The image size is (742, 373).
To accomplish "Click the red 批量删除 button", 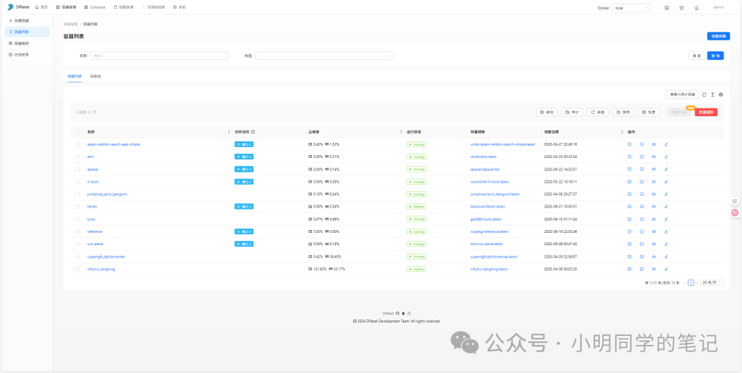I will (706, 112).
